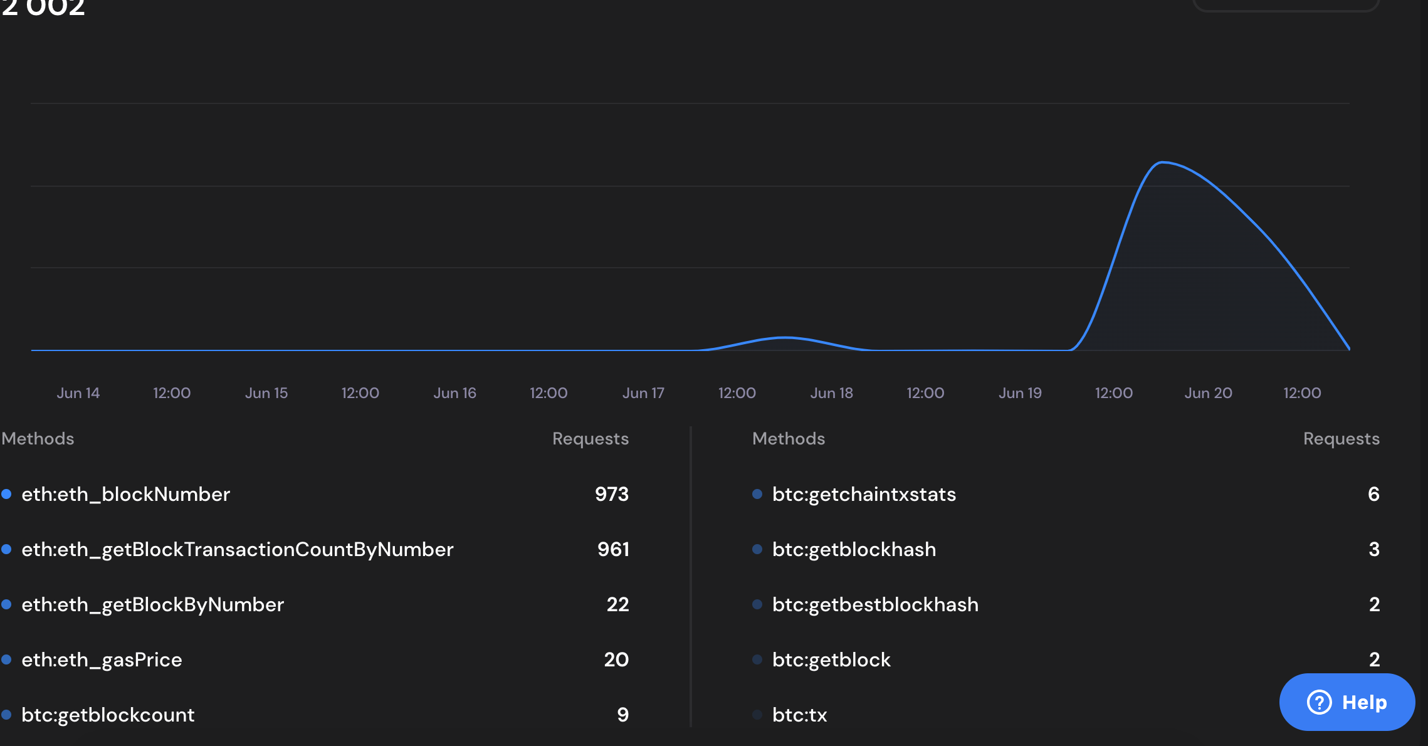Image resolution: width=1428 pixels, height=746 pixels.
Task: Open the date range selector at top right
Action: [1286, 6]
